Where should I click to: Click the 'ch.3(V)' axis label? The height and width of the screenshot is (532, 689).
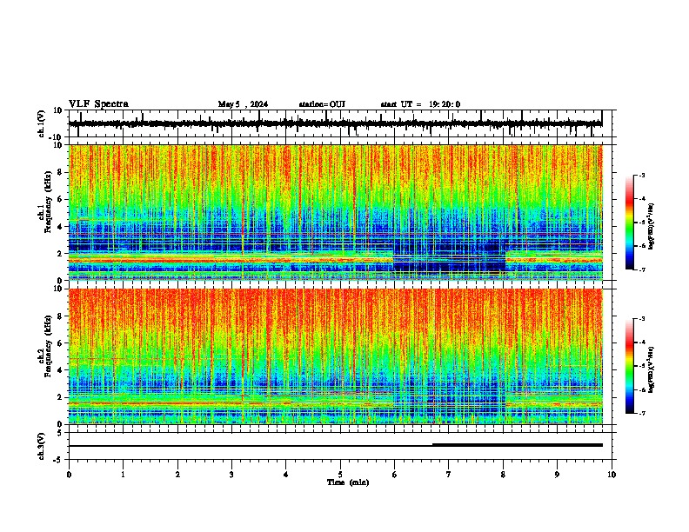click(42, 446)
